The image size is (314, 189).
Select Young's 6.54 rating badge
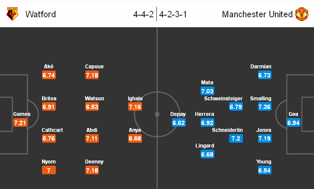264,170
